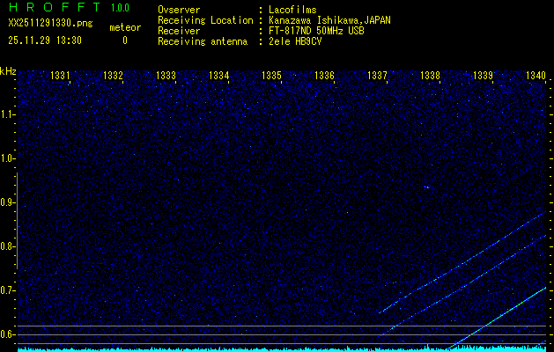Click the XX2511291330.png filename
Screen dimensions: 554x352
[x=49, y=22]
